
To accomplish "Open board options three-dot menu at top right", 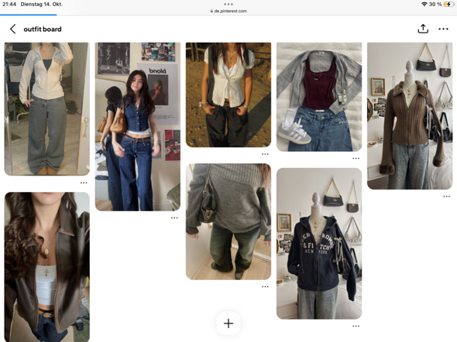I will [443, 29].
